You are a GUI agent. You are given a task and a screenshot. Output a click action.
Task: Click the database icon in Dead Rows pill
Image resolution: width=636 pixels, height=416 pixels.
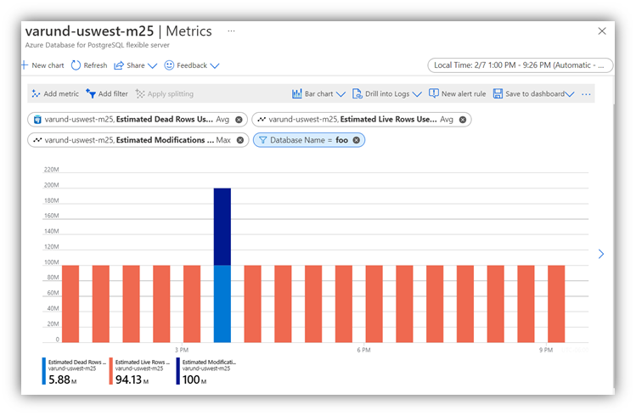[37, 120]
